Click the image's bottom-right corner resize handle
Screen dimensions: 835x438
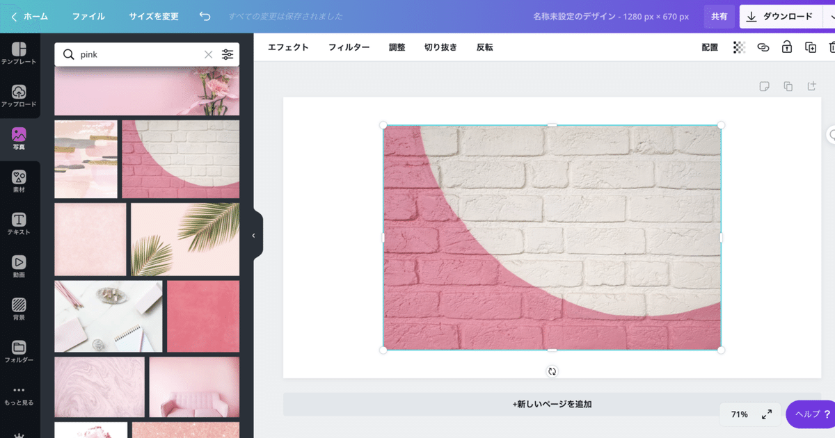721,350
